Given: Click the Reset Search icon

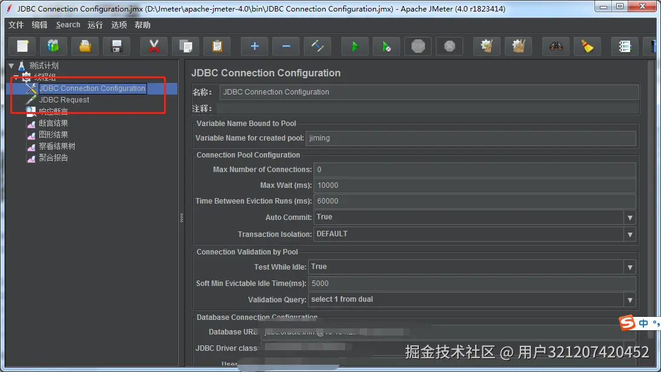Looking at the screenshot, I should [x=587, y=46].
